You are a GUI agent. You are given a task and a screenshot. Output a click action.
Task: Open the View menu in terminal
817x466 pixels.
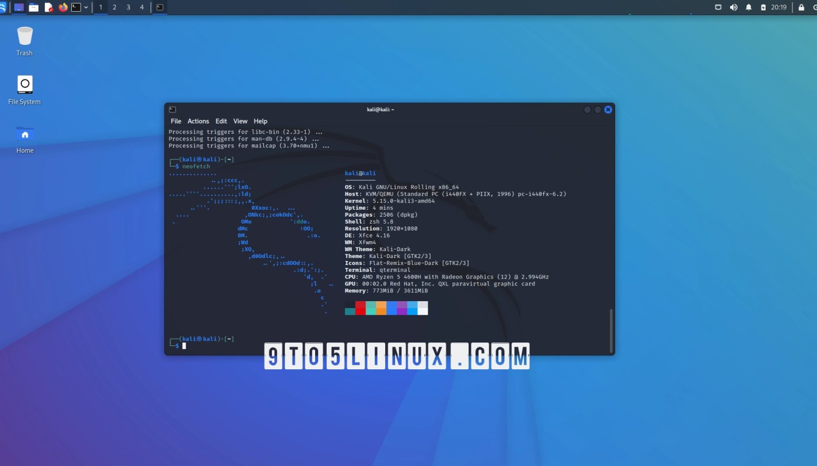click(x=240, y=121)
